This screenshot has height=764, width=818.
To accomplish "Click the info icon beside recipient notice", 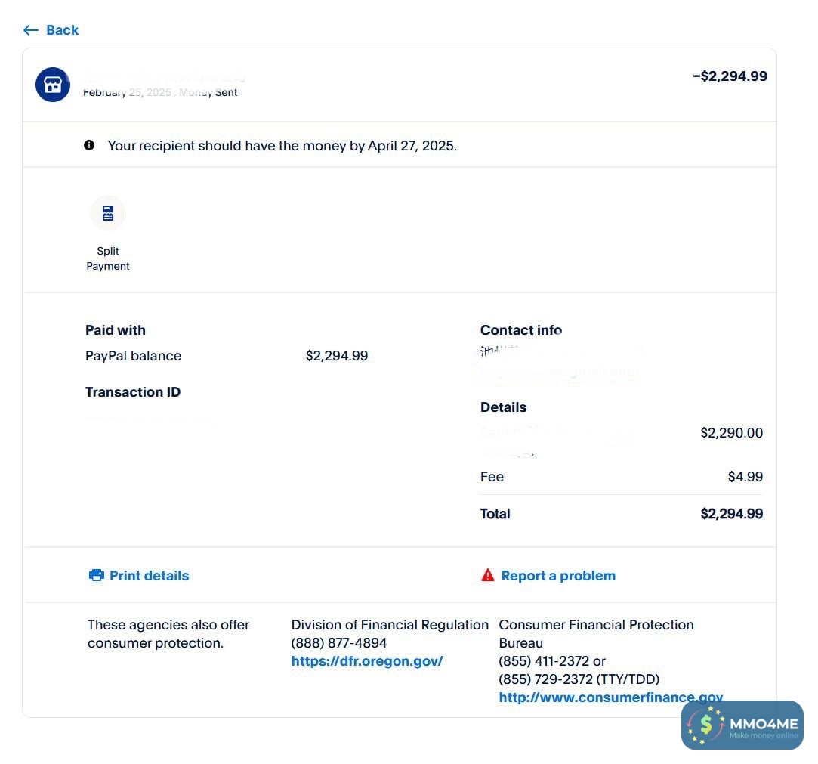I will (x=89, y=145).
